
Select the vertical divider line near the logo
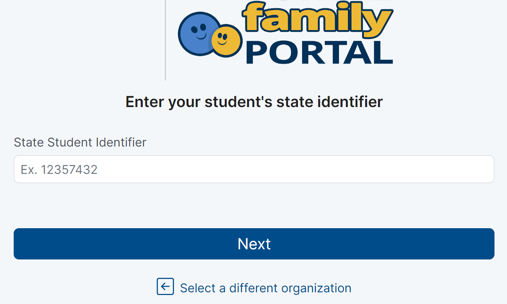click(165, 39)
